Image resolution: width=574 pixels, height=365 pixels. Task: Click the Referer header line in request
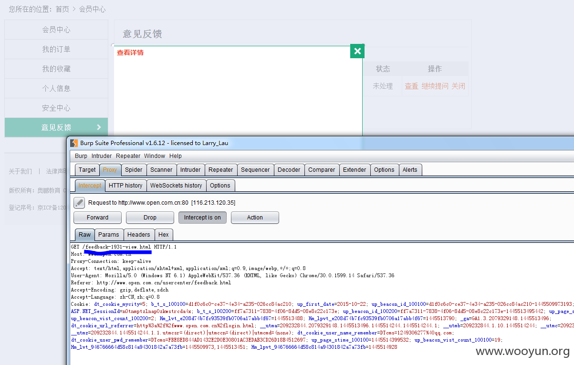point(151,282)
